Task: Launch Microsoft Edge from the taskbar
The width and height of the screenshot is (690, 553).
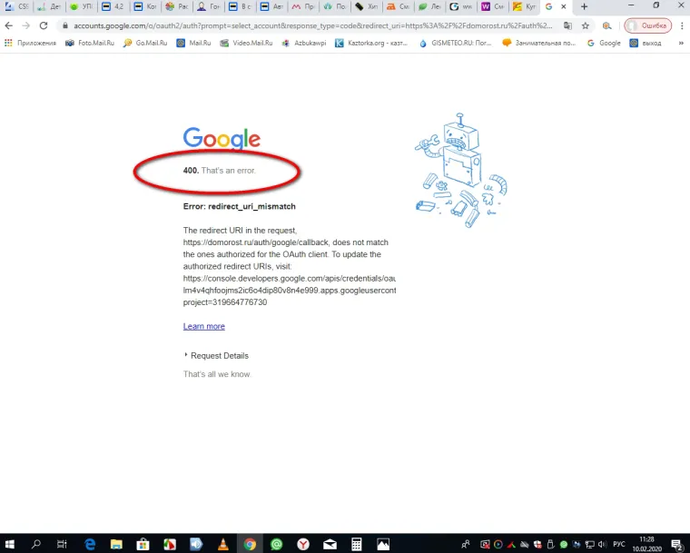Action: pos(89,544)
